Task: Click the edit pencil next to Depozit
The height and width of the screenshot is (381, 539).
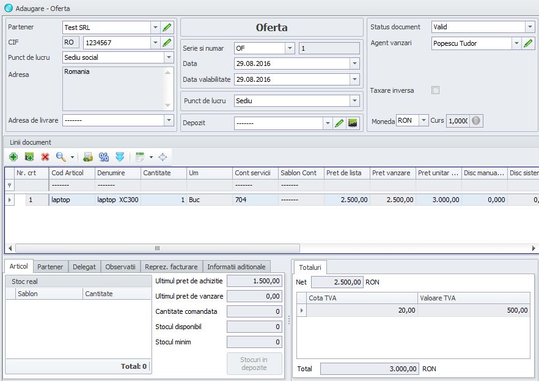Action: pos(339,123)
